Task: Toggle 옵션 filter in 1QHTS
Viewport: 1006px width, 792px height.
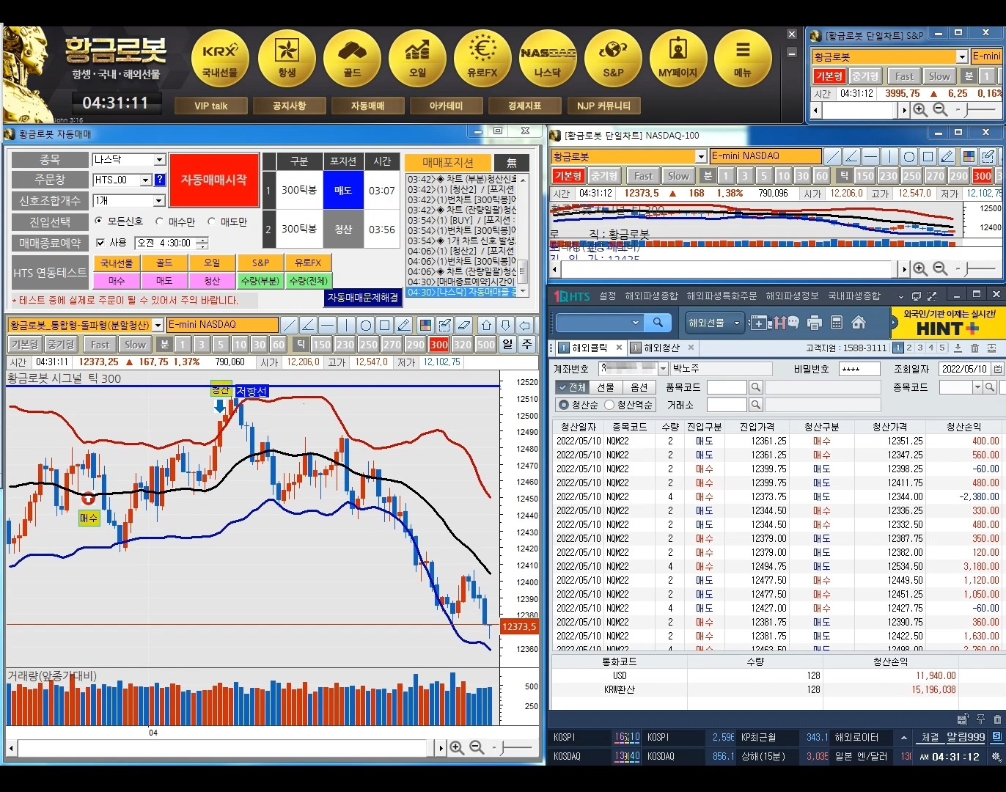Action: [639, 387]
